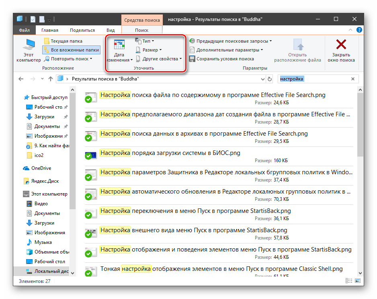The height and width of the screenshot is (299, 377).
Task: Open the help question mark icon
Action: (359, 30)
